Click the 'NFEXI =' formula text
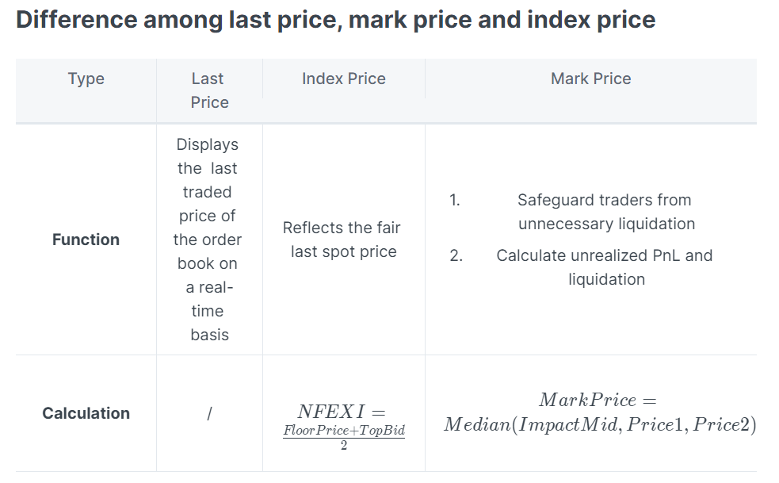Screen dimensions: 779x483 coord(341,412)
